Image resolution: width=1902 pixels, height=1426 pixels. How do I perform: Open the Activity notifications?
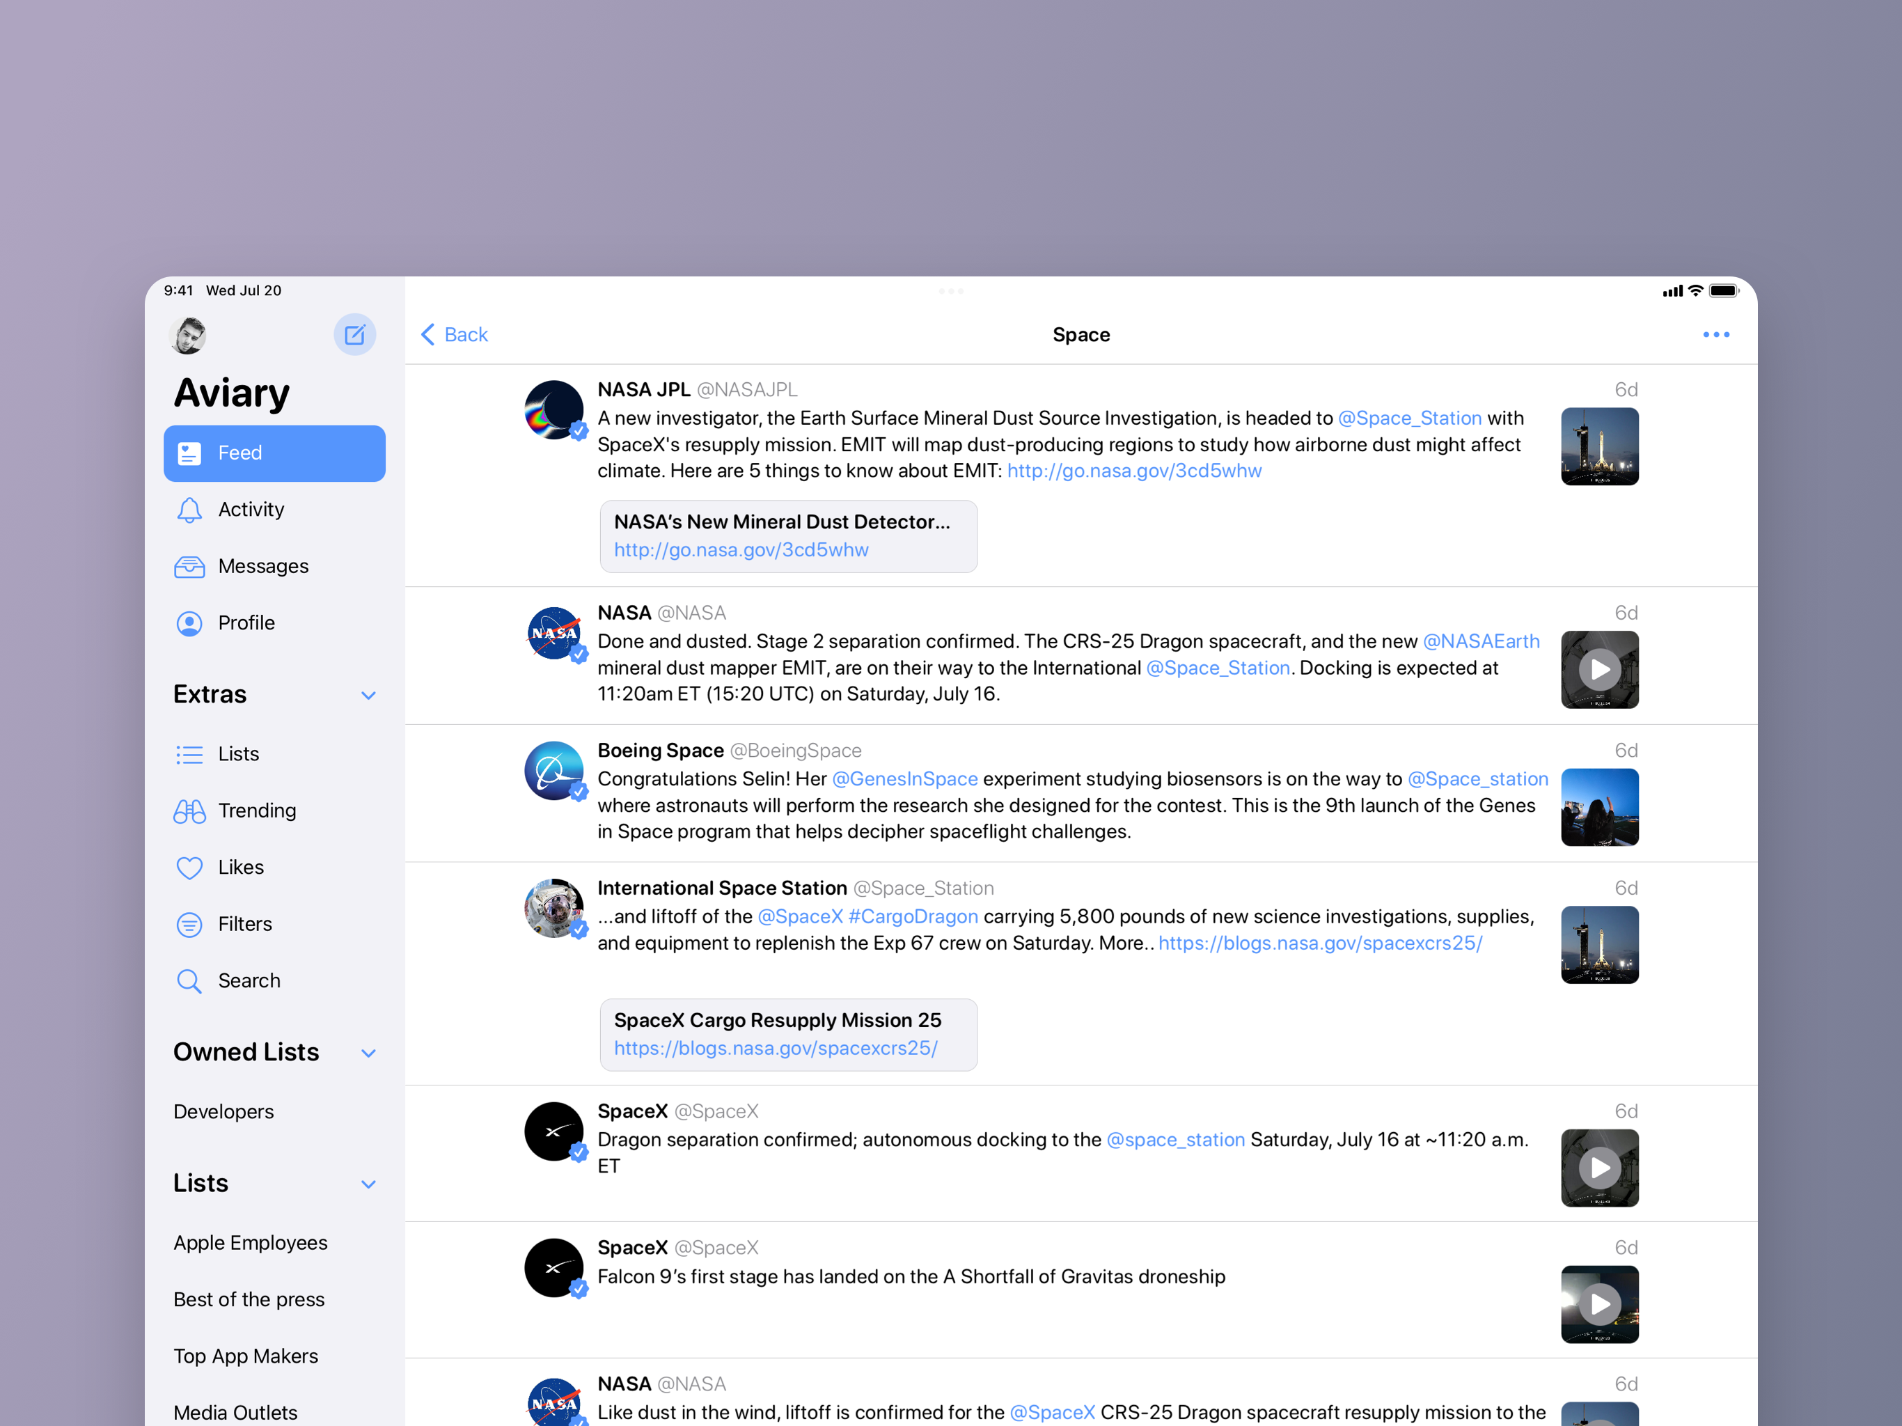[x=274, y=510]
